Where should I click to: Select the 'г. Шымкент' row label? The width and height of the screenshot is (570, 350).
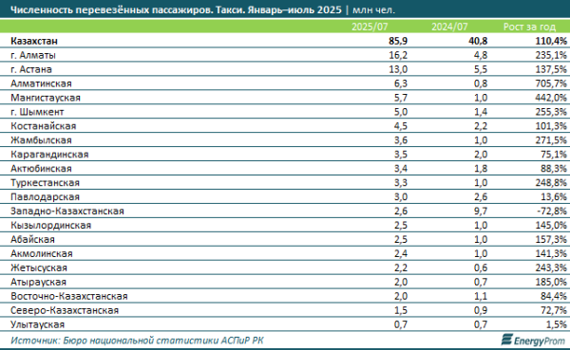[37, 112]
